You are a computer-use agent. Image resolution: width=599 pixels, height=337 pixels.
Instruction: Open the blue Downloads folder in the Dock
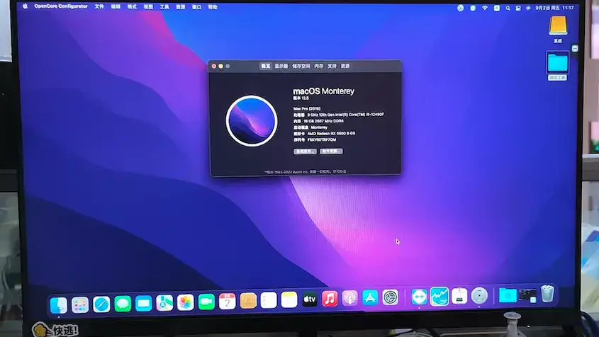pos(508,295)
